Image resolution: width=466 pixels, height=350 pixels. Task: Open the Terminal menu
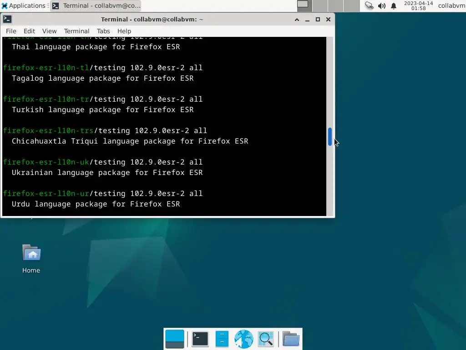pyautogui.click(x=76, y=31)
